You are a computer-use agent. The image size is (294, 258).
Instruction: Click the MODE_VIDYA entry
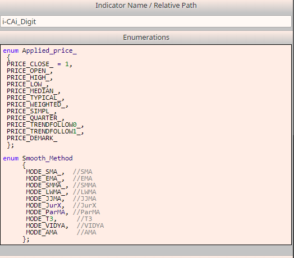tap(47, 226)
